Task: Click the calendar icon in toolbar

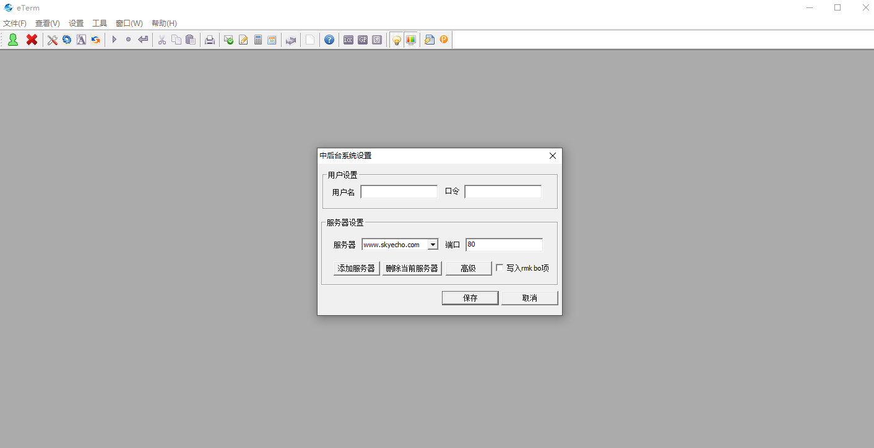Action: (x=272, y=40)
